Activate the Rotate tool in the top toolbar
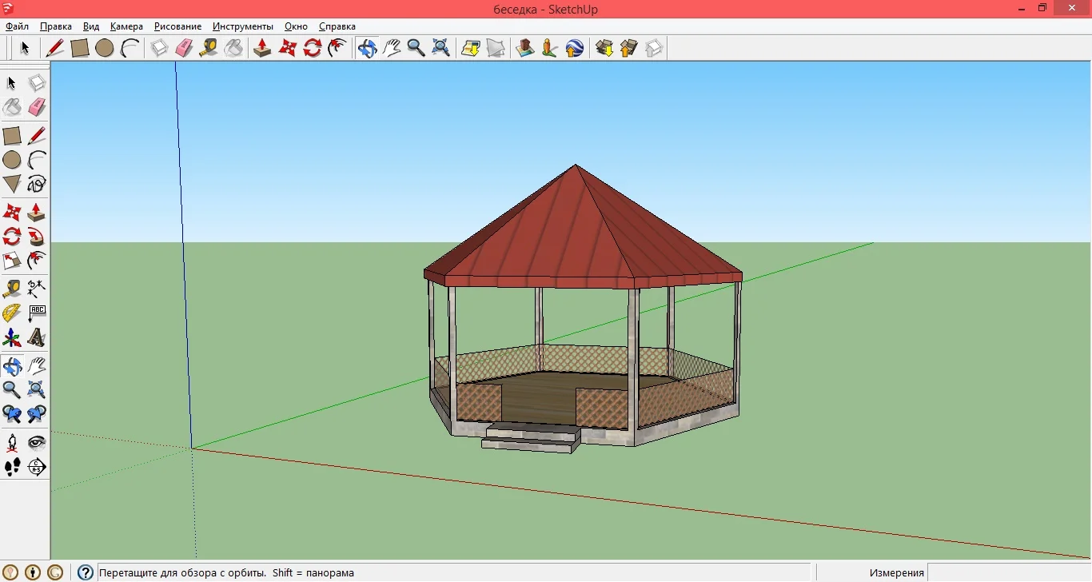This screenshot has height=582, width=1092. [312, 48]
